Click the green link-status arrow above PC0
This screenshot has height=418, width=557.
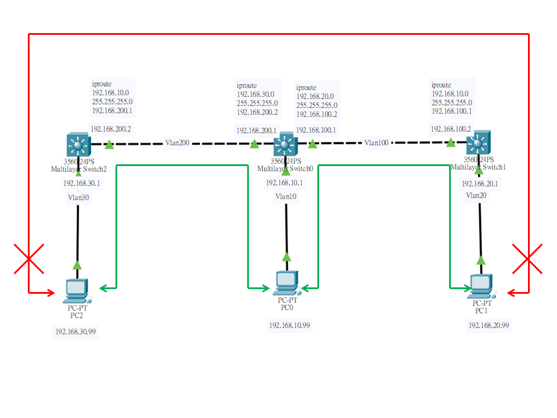(287, 257)
